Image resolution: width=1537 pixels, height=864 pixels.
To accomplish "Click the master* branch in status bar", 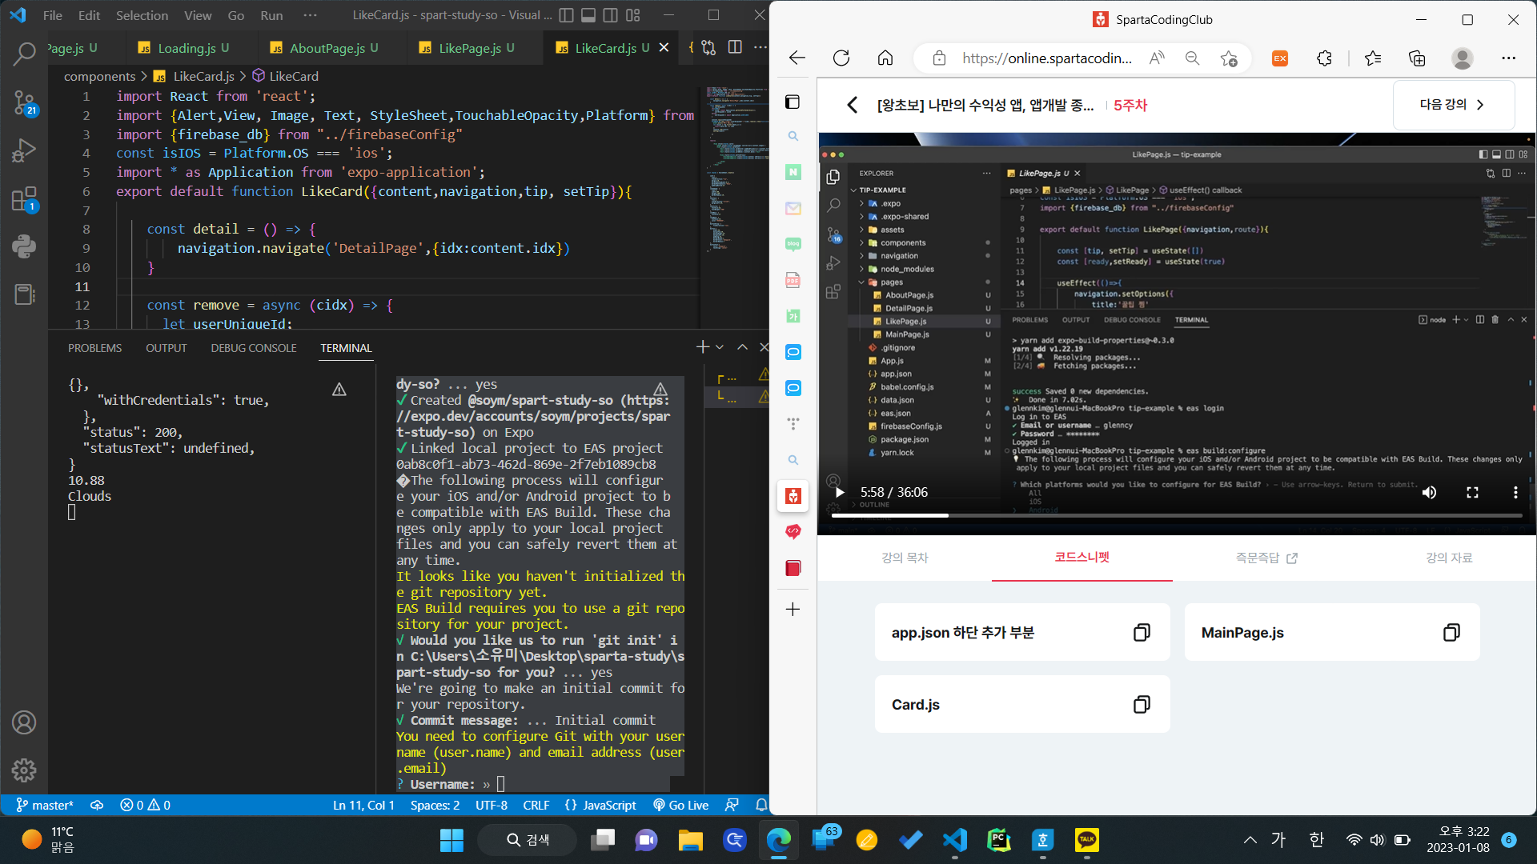I will pyautogui.click(x=45, y=805).
